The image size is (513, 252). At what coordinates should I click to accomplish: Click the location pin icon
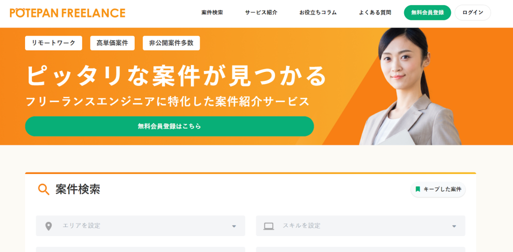(49, 226)
